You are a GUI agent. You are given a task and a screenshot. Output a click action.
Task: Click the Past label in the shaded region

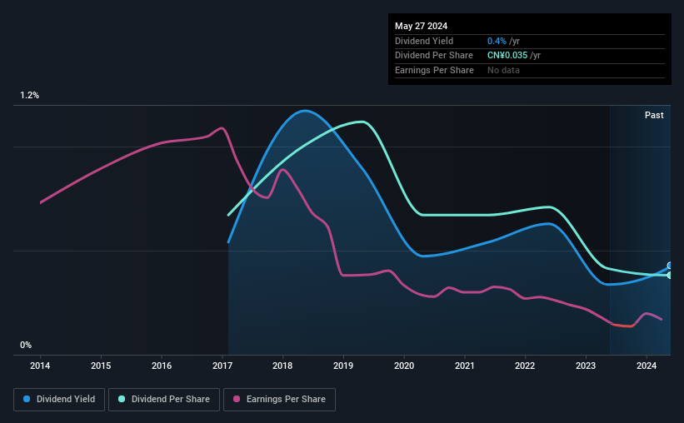(654, 115)
